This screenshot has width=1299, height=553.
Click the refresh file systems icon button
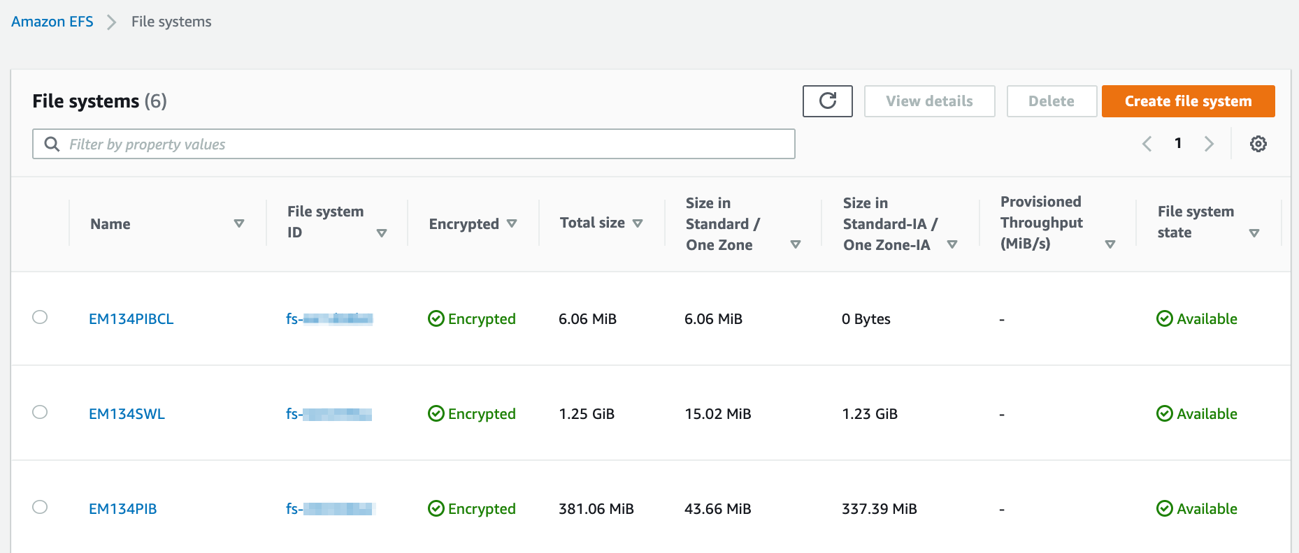point(827,101)
